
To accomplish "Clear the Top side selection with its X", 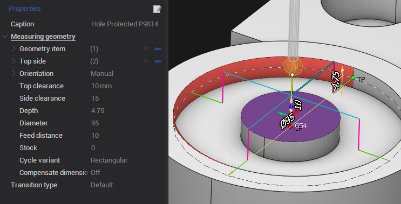I will [146, 61].
